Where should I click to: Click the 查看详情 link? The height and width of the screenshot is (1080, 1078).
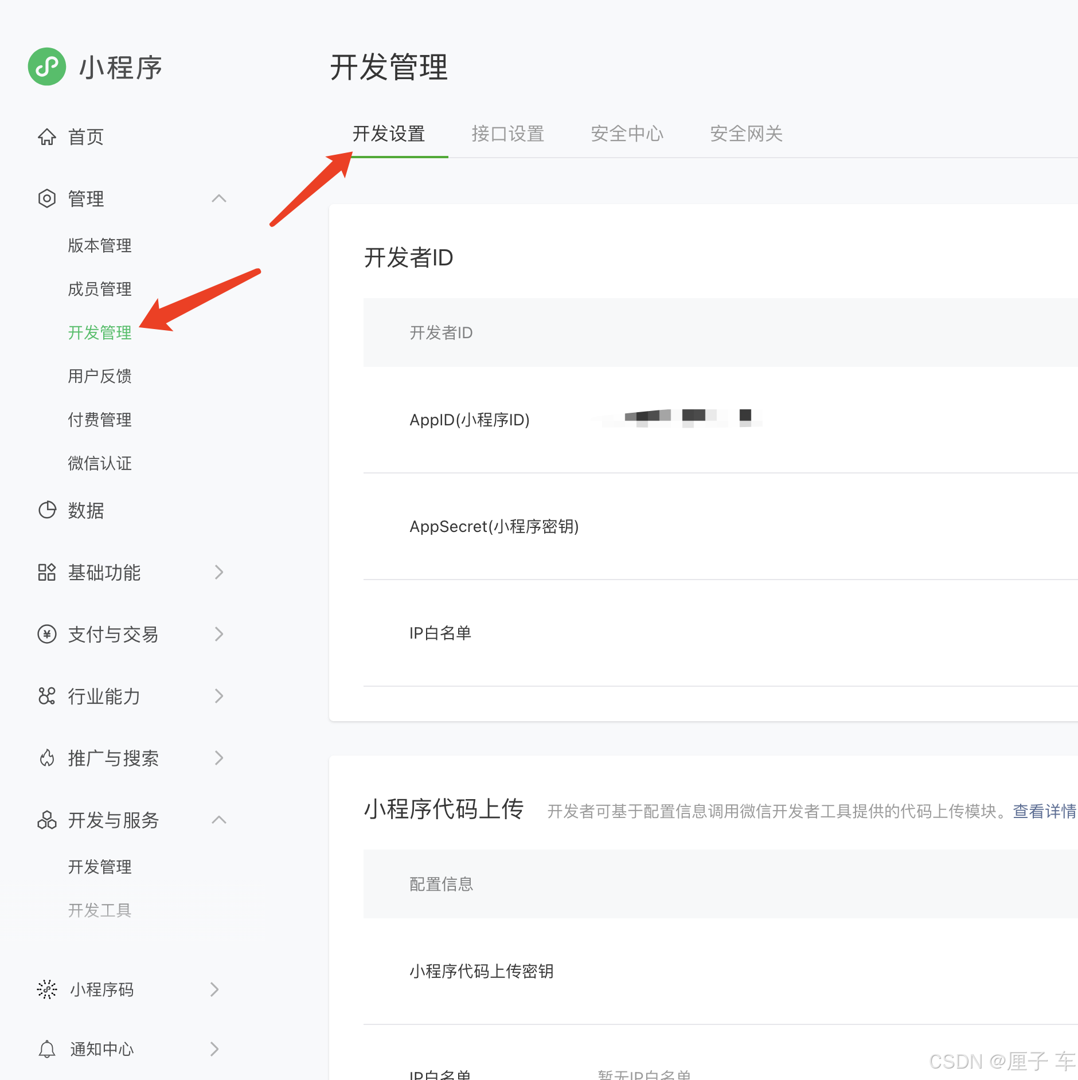click(x=1045, y=811)
